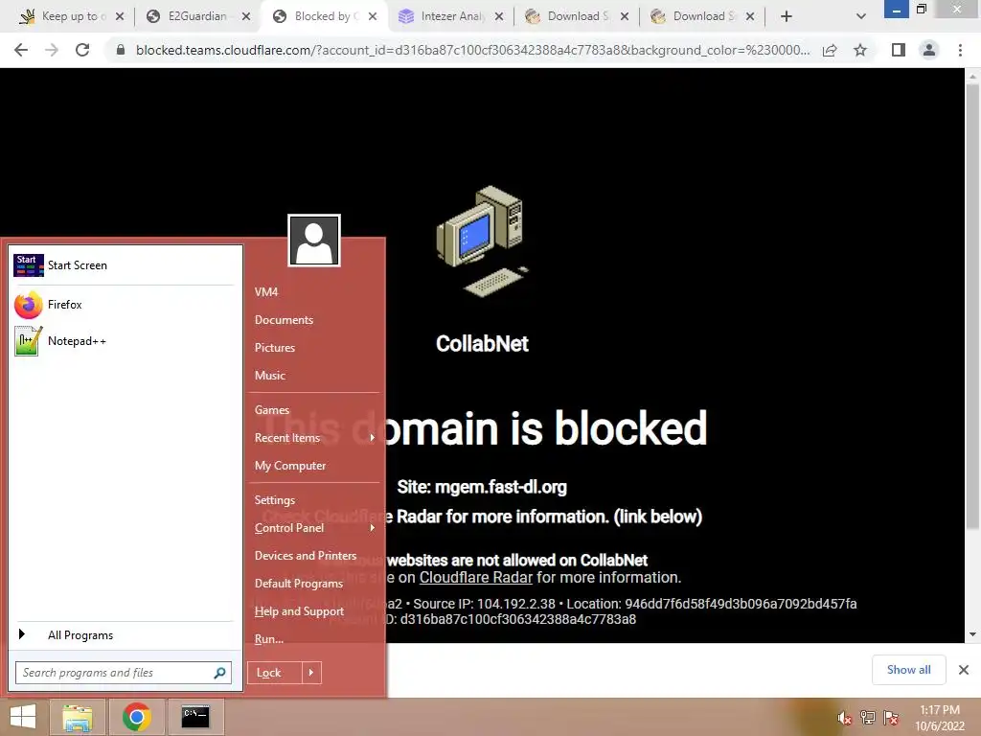Close the E2Guardian tab

coord(246,17)
